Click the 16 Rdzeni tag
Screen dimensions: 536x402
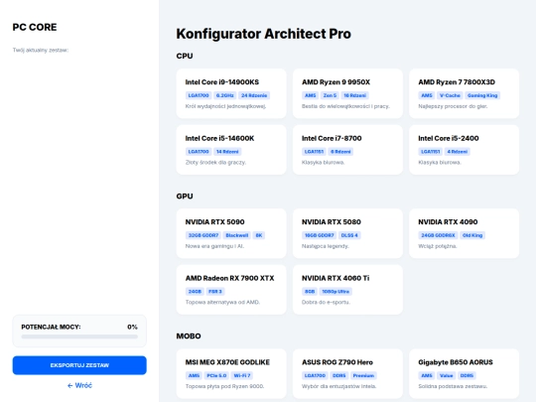point(354,95)
